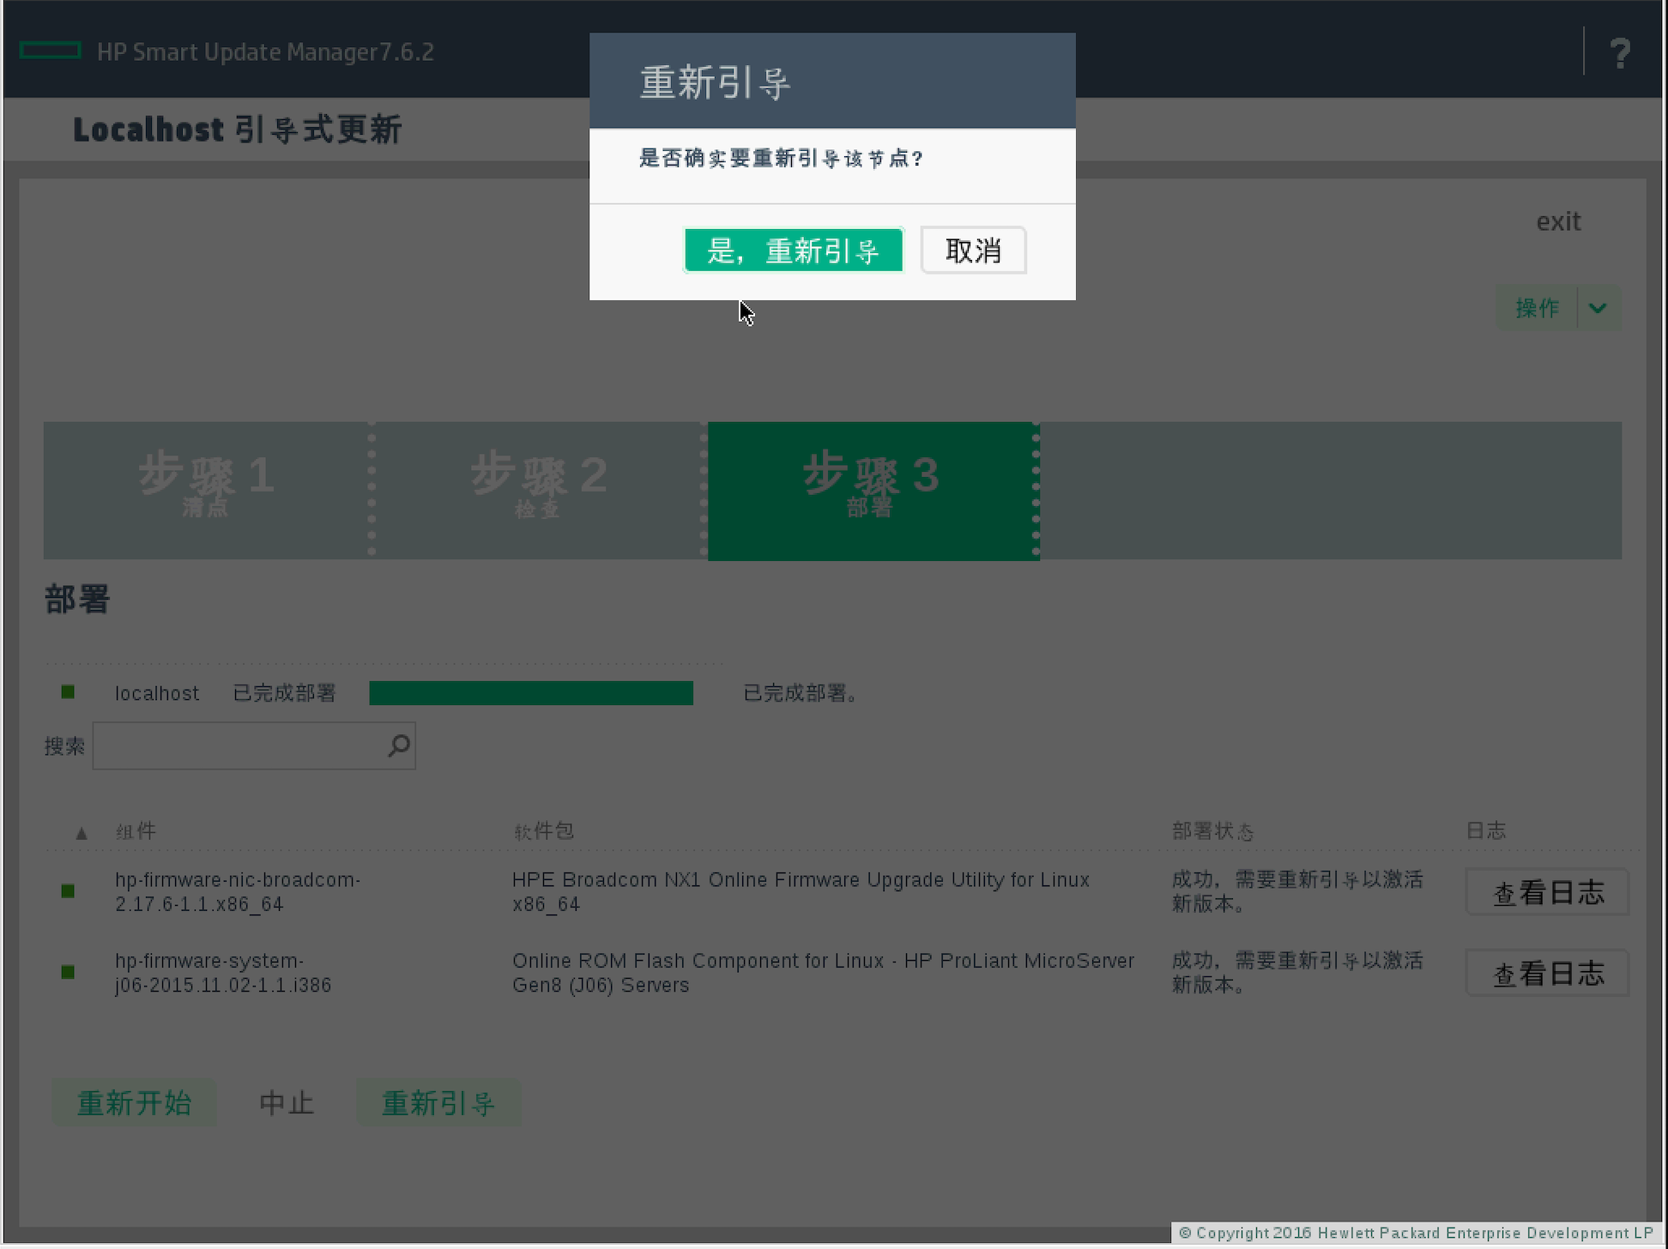Click the 中止 abort button
The height and width of the screenshot is (1249, 1668).
coord(287,1103)
